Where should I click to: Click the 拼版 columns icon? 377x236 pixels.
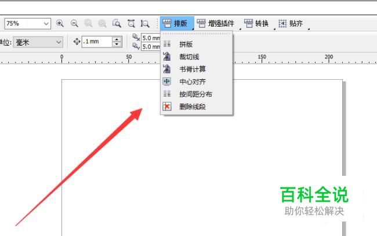(167, 44)
